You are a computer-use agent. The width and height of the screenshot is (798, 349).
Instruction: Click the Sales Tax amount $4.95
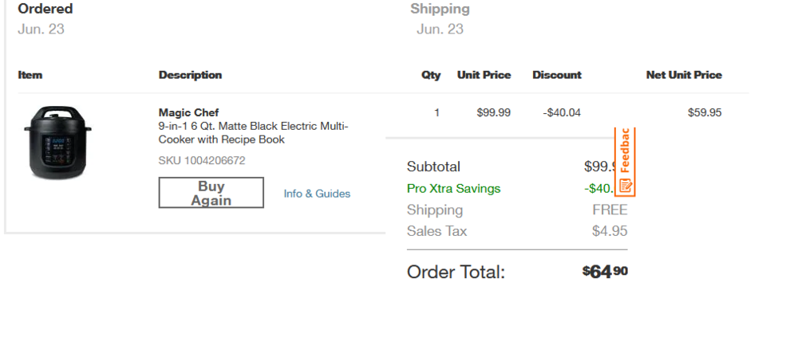pyautogui.click(x=610, y=231)
